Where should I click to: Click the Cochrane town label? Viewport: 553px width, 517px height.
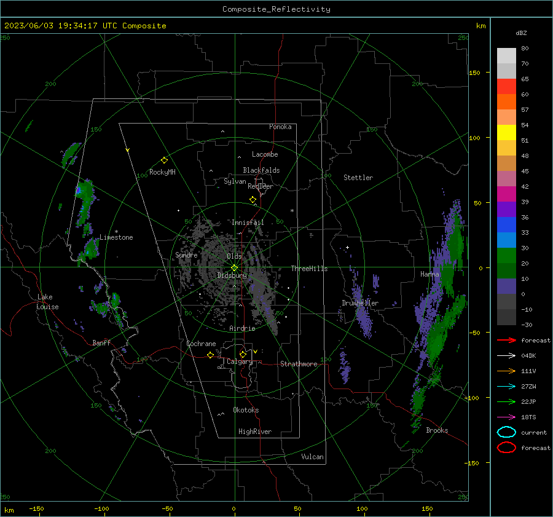[x=201, y=344]
